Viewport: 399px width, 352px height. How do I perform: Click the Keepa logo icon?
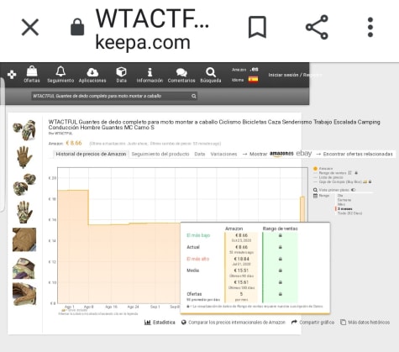point(12,75)
